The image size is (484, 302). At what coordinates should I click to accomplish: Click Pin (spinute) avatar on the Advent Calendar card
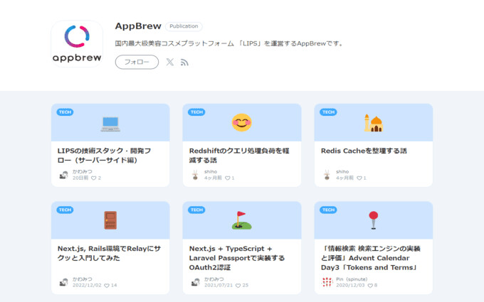click(x=327, y=282)
